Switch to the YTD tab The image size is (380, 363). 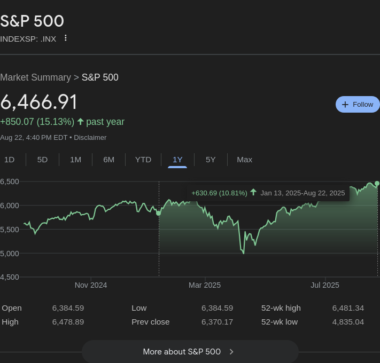tap(143, 160)
